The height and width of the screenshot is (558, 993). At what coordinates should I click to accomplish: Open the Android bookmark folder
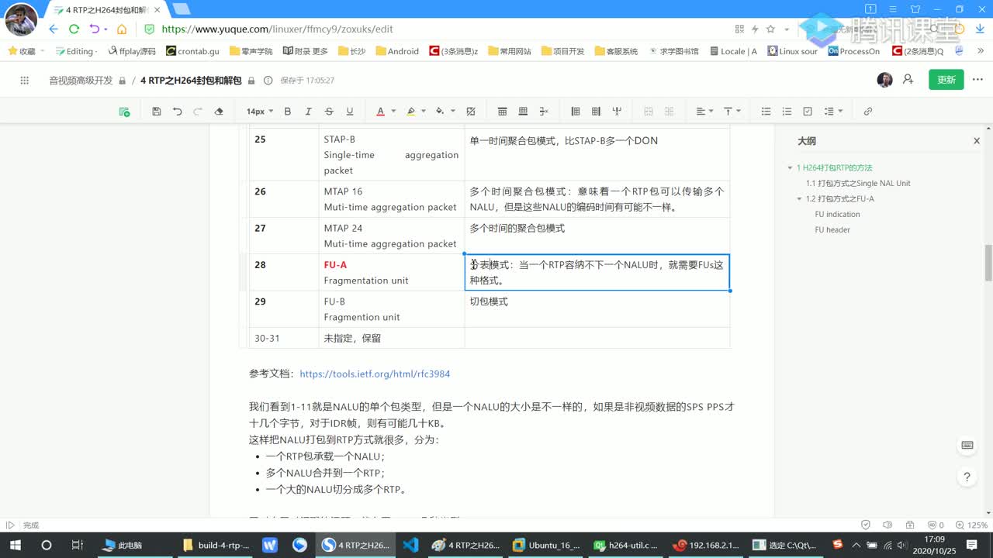tap(397, 51)
